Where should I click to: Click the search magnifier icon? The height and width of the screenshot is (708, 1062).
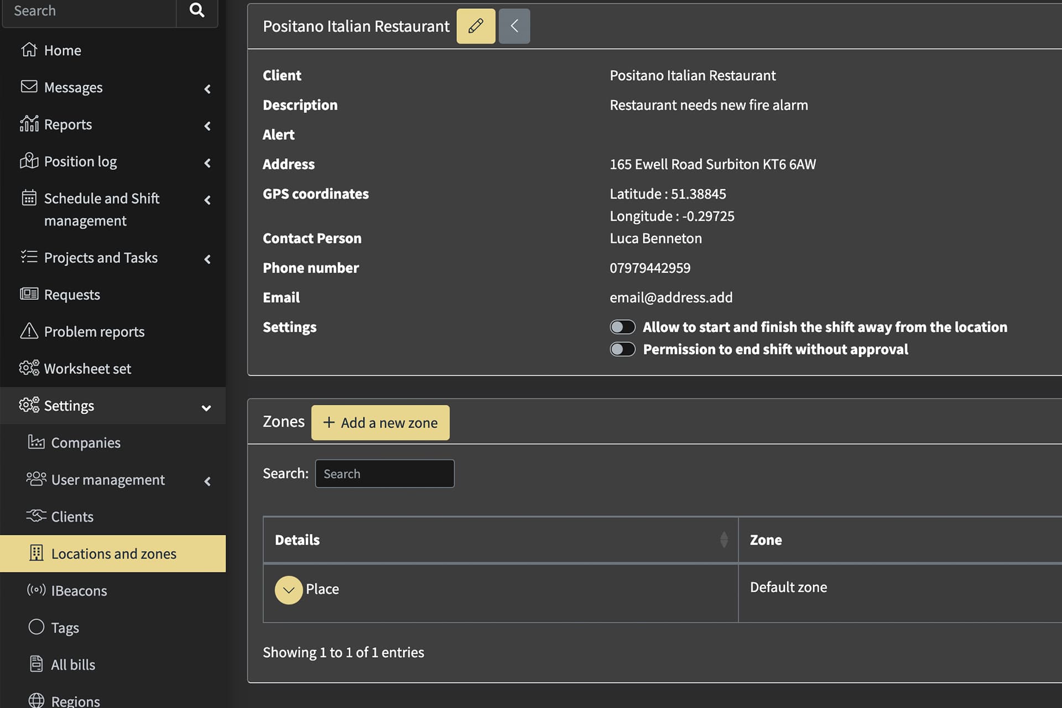[x=197, y=11]
